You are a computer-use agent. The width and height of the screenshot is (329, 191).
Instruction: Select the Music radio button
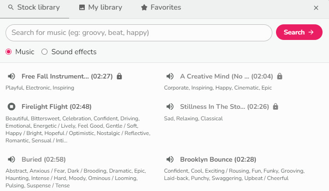[x=9, y=52]
